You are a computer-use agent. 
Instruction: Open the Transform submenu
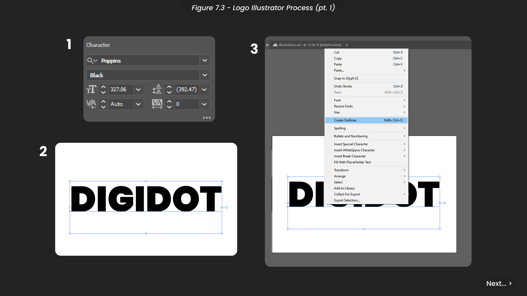[x=366, y=170]
